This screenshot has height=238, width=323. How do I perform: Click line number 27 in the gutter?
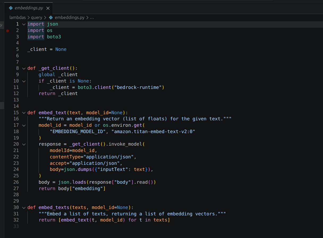tap(16, 188)
